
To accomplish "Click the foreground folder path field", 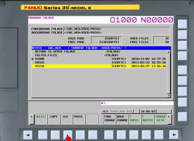I will 116,29.
